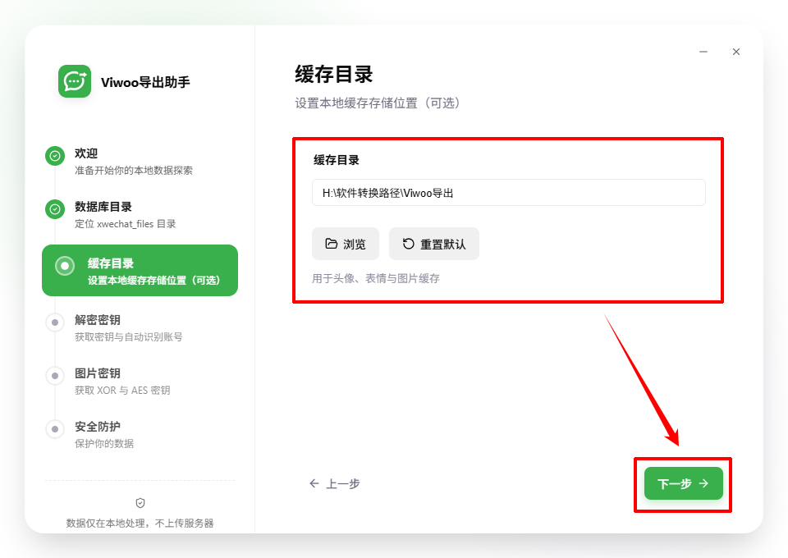788x558 pixels.
Task: Click the text 定位 xwechat_files 目录
Action: click(x=125, y=223)
